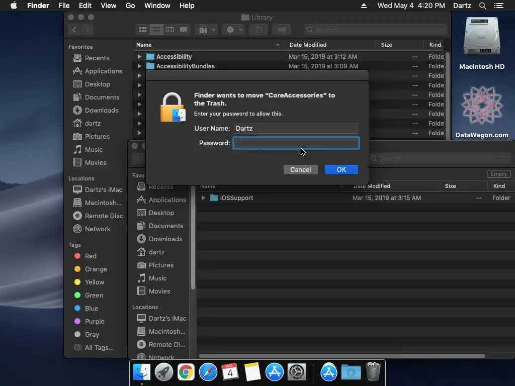Screen dimensions: 515x386
Task: Switch Library window to gallery view
Action: 184,30
